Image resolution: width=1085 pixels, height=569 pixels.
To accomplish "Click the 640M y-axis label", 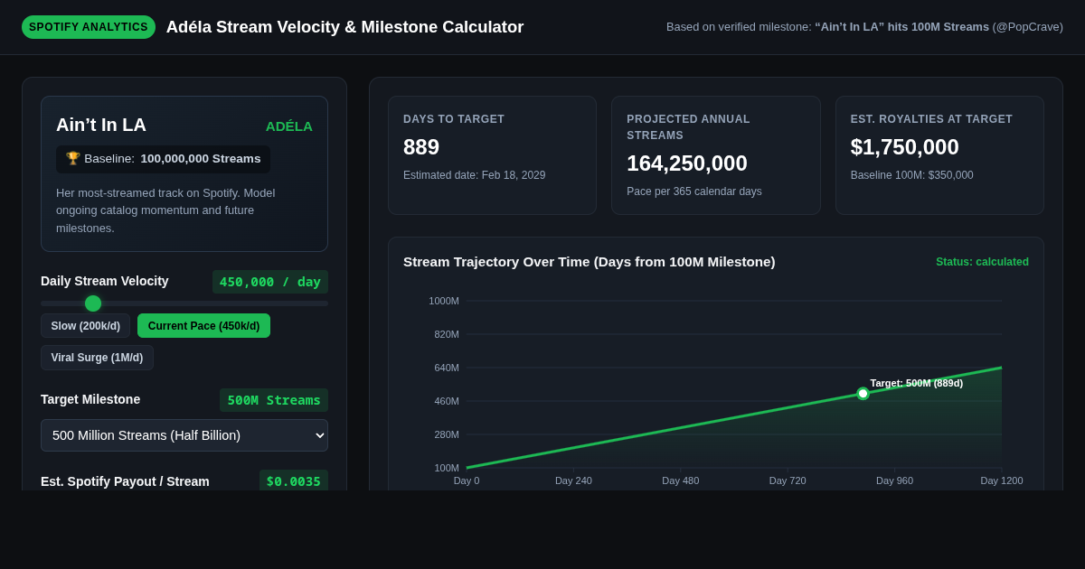I will [x=447, y=368].
